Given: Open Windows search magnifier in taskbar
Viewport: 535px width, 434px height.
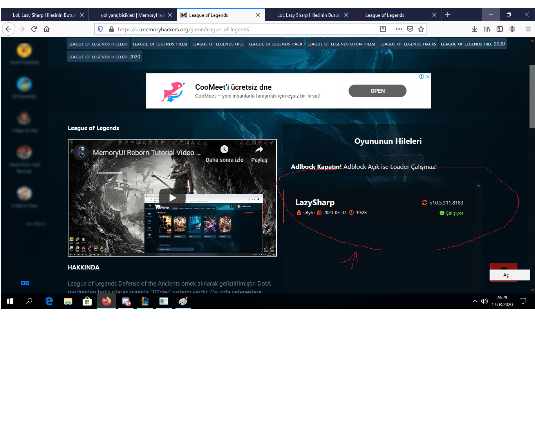Looking at the screenshot, I should (x=29, y=301).
